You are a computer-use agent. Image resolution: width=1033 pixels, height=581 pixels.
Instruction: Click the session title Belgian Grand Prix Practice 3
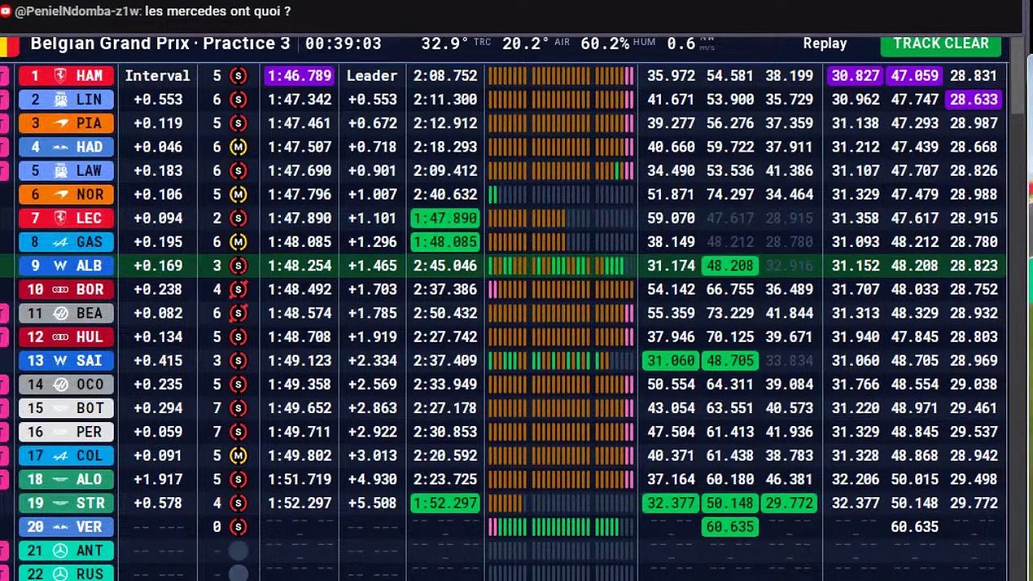point(160,44)
